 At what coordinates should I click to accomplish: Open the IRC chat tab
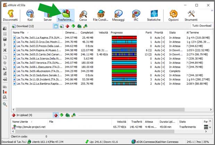click(136, 15)
